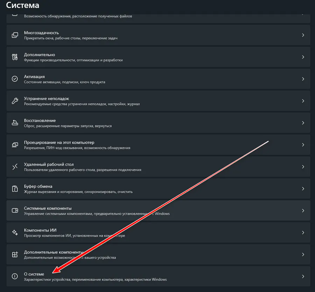The width and height of the screenshot is (315, 292).
Task: Click the Проецирование на этот компьютер icon
Action: click(x=15, y=145)
